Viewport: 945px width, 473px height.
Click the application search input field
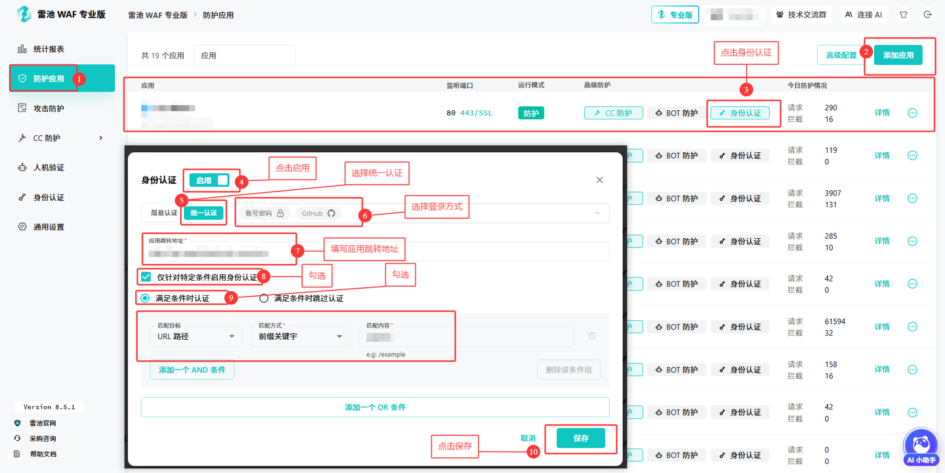tap(245, 55)
